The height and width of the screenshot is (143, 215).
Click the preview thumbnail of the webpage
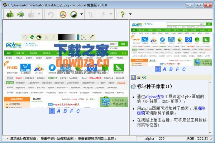point(171,43)
